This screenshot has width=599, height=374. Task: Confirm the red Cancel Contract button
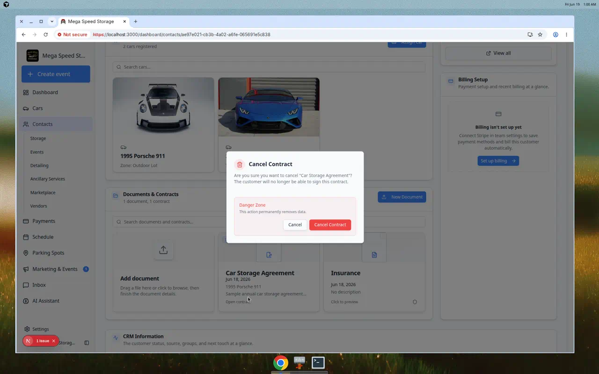330,225
